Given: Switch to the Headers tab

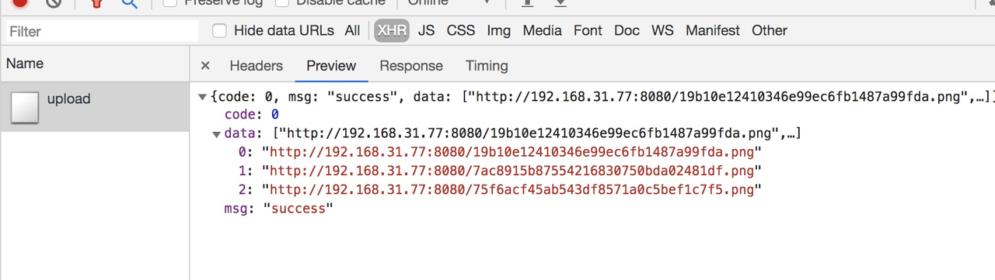Looking at the screenshot, I should coord(256,66).
